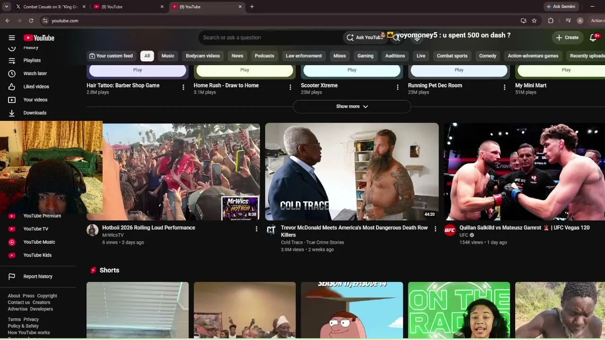Click the Playlists icon in the sidebar
Viewport: 605px width, 340px height.
click(12, 60)
